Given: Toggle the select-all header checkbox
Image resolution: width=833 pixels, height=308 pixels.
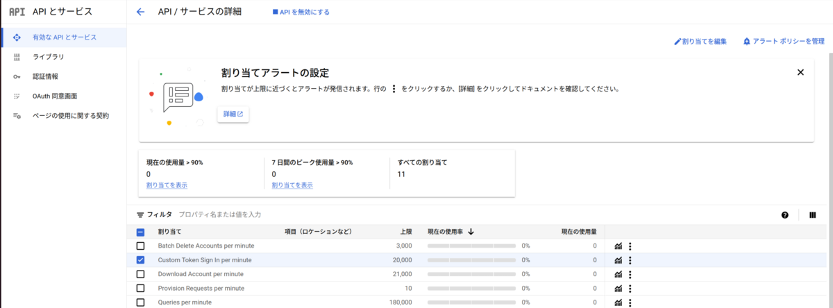Looking at the screenshot, I should [140, 232].
